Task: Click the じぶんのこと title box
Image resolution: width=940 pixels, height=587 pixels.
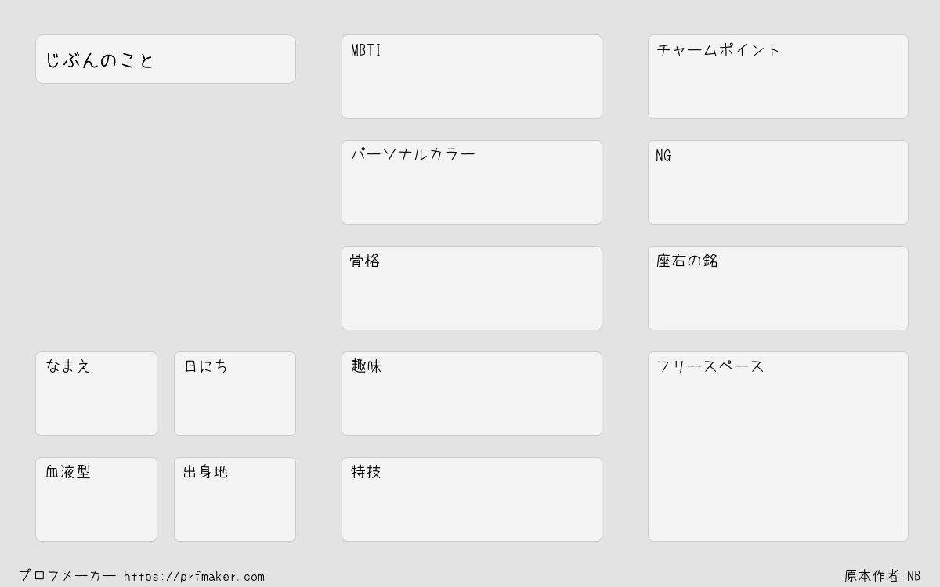Action: tap(165, 59)
